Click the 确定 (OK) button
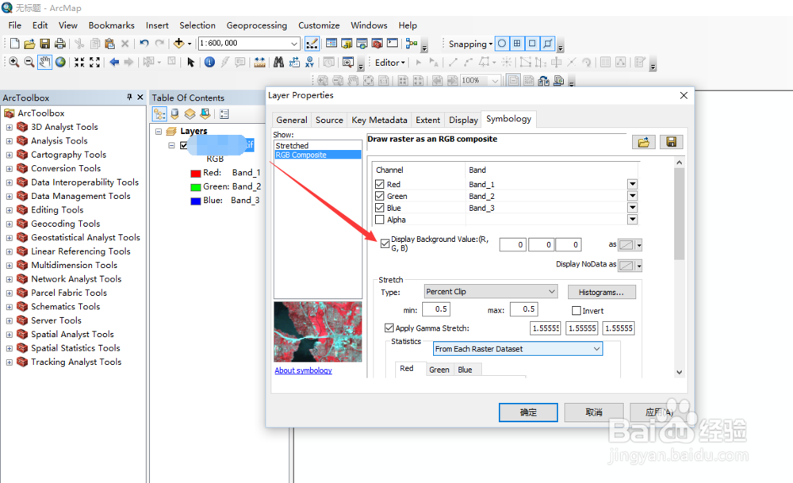The width and height of the screenshot is (793, 483). [528, 412]
